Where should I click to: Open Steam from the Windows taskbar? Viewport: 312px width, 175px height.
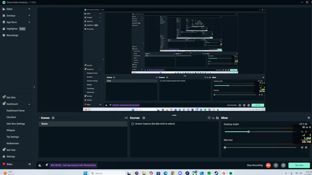[216, 173]
